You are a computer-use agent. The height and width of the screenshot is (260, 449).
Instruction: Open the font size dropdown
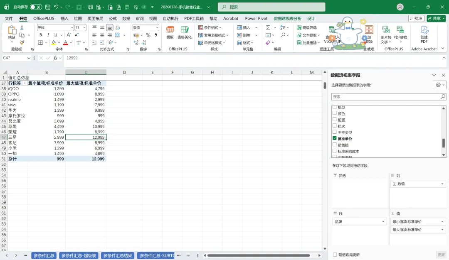pyautogui.click(x=84, y=27)
